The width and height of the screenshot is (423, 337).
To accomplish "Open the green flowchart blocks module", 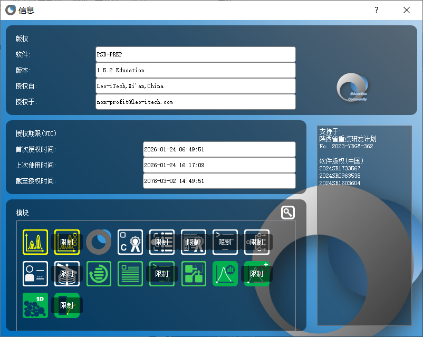I will click(194, 274).
